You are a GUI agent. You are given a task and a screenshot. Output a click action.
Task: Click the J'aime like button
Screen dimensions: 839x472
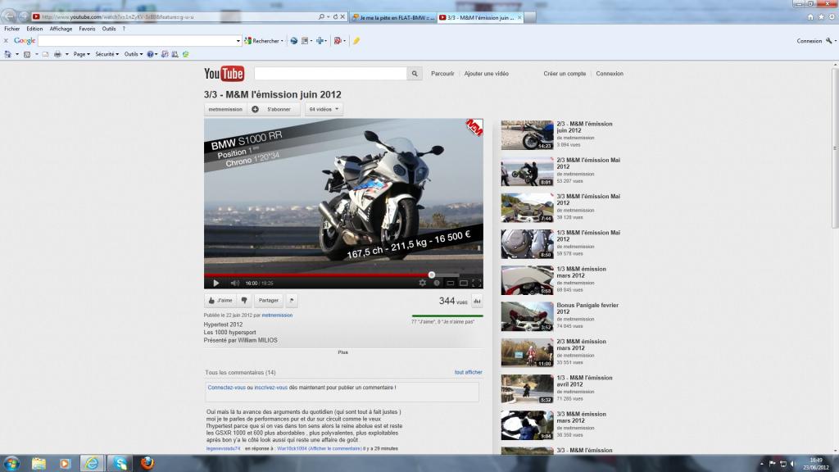pos(220,301)
